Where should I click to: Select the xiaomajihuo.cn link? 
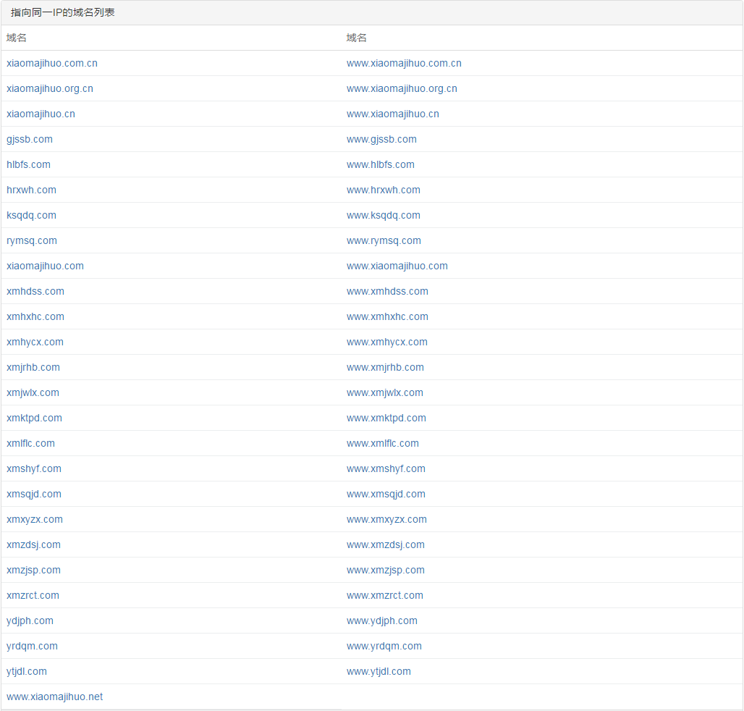point(41,114)
